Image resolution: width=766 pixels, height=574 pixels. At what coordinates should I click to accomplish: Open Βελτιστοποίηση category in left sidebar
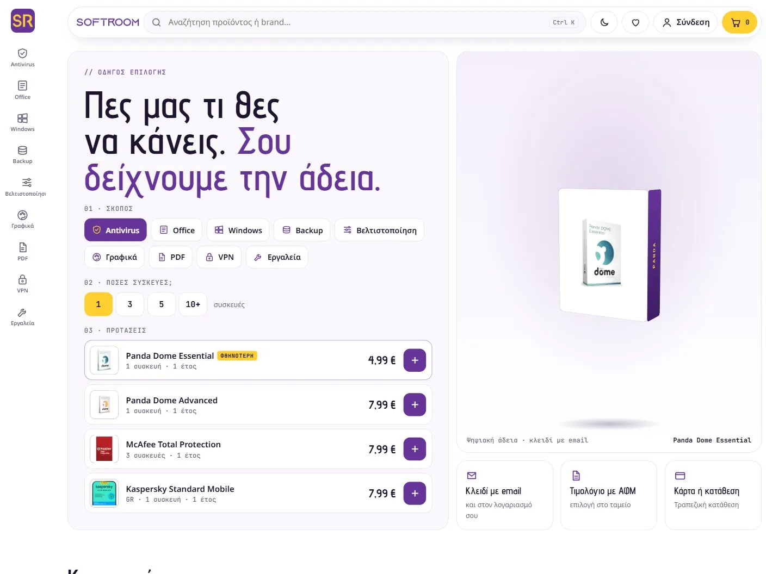click(25, 187)
